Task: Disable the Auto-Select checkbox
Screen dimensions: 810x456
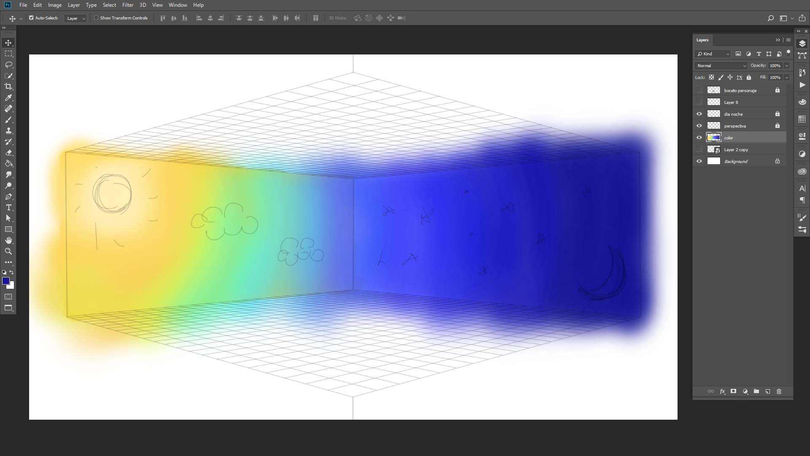Action: [31, 18]
